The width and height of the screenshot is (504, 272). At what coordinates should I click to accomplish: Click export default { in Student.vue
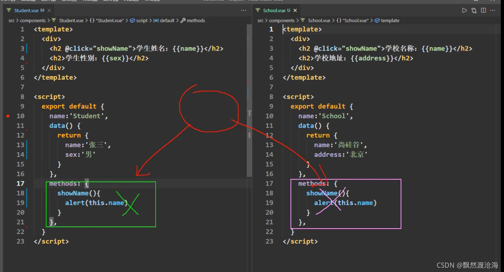[73, 106]
